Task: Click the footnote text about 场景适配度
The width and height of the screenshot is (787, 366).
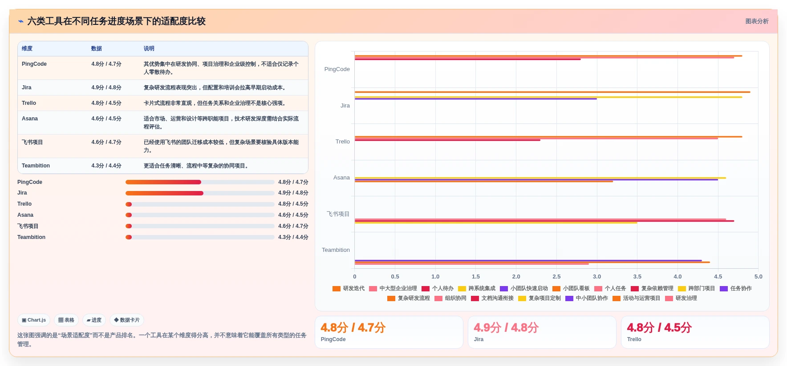Action: point(162,340)
